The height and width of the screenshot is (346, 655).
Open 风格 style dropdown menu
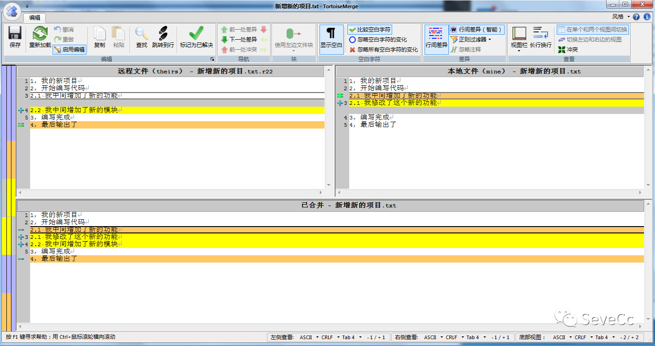tap(621, 17)
